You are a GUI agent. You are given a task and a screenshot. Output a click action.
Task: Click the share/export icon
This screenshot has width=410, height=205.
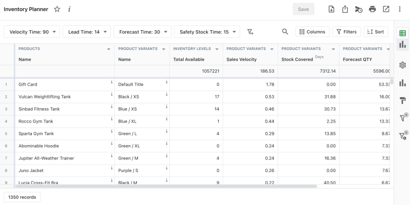click(x=345, y=9)
